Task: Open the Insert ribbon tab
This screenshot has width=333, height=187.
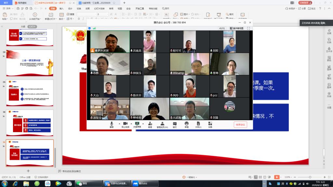Action: click(61, 8)
